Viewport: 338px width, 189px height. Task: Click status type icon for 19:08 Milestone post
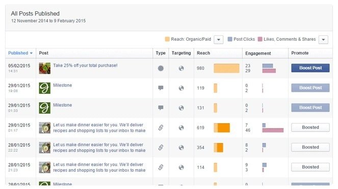pos(161,88)
